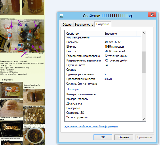Select Сжатие, бит на пиксель row
The width and height of the screenshot is (160, 145).
point(103,84)
